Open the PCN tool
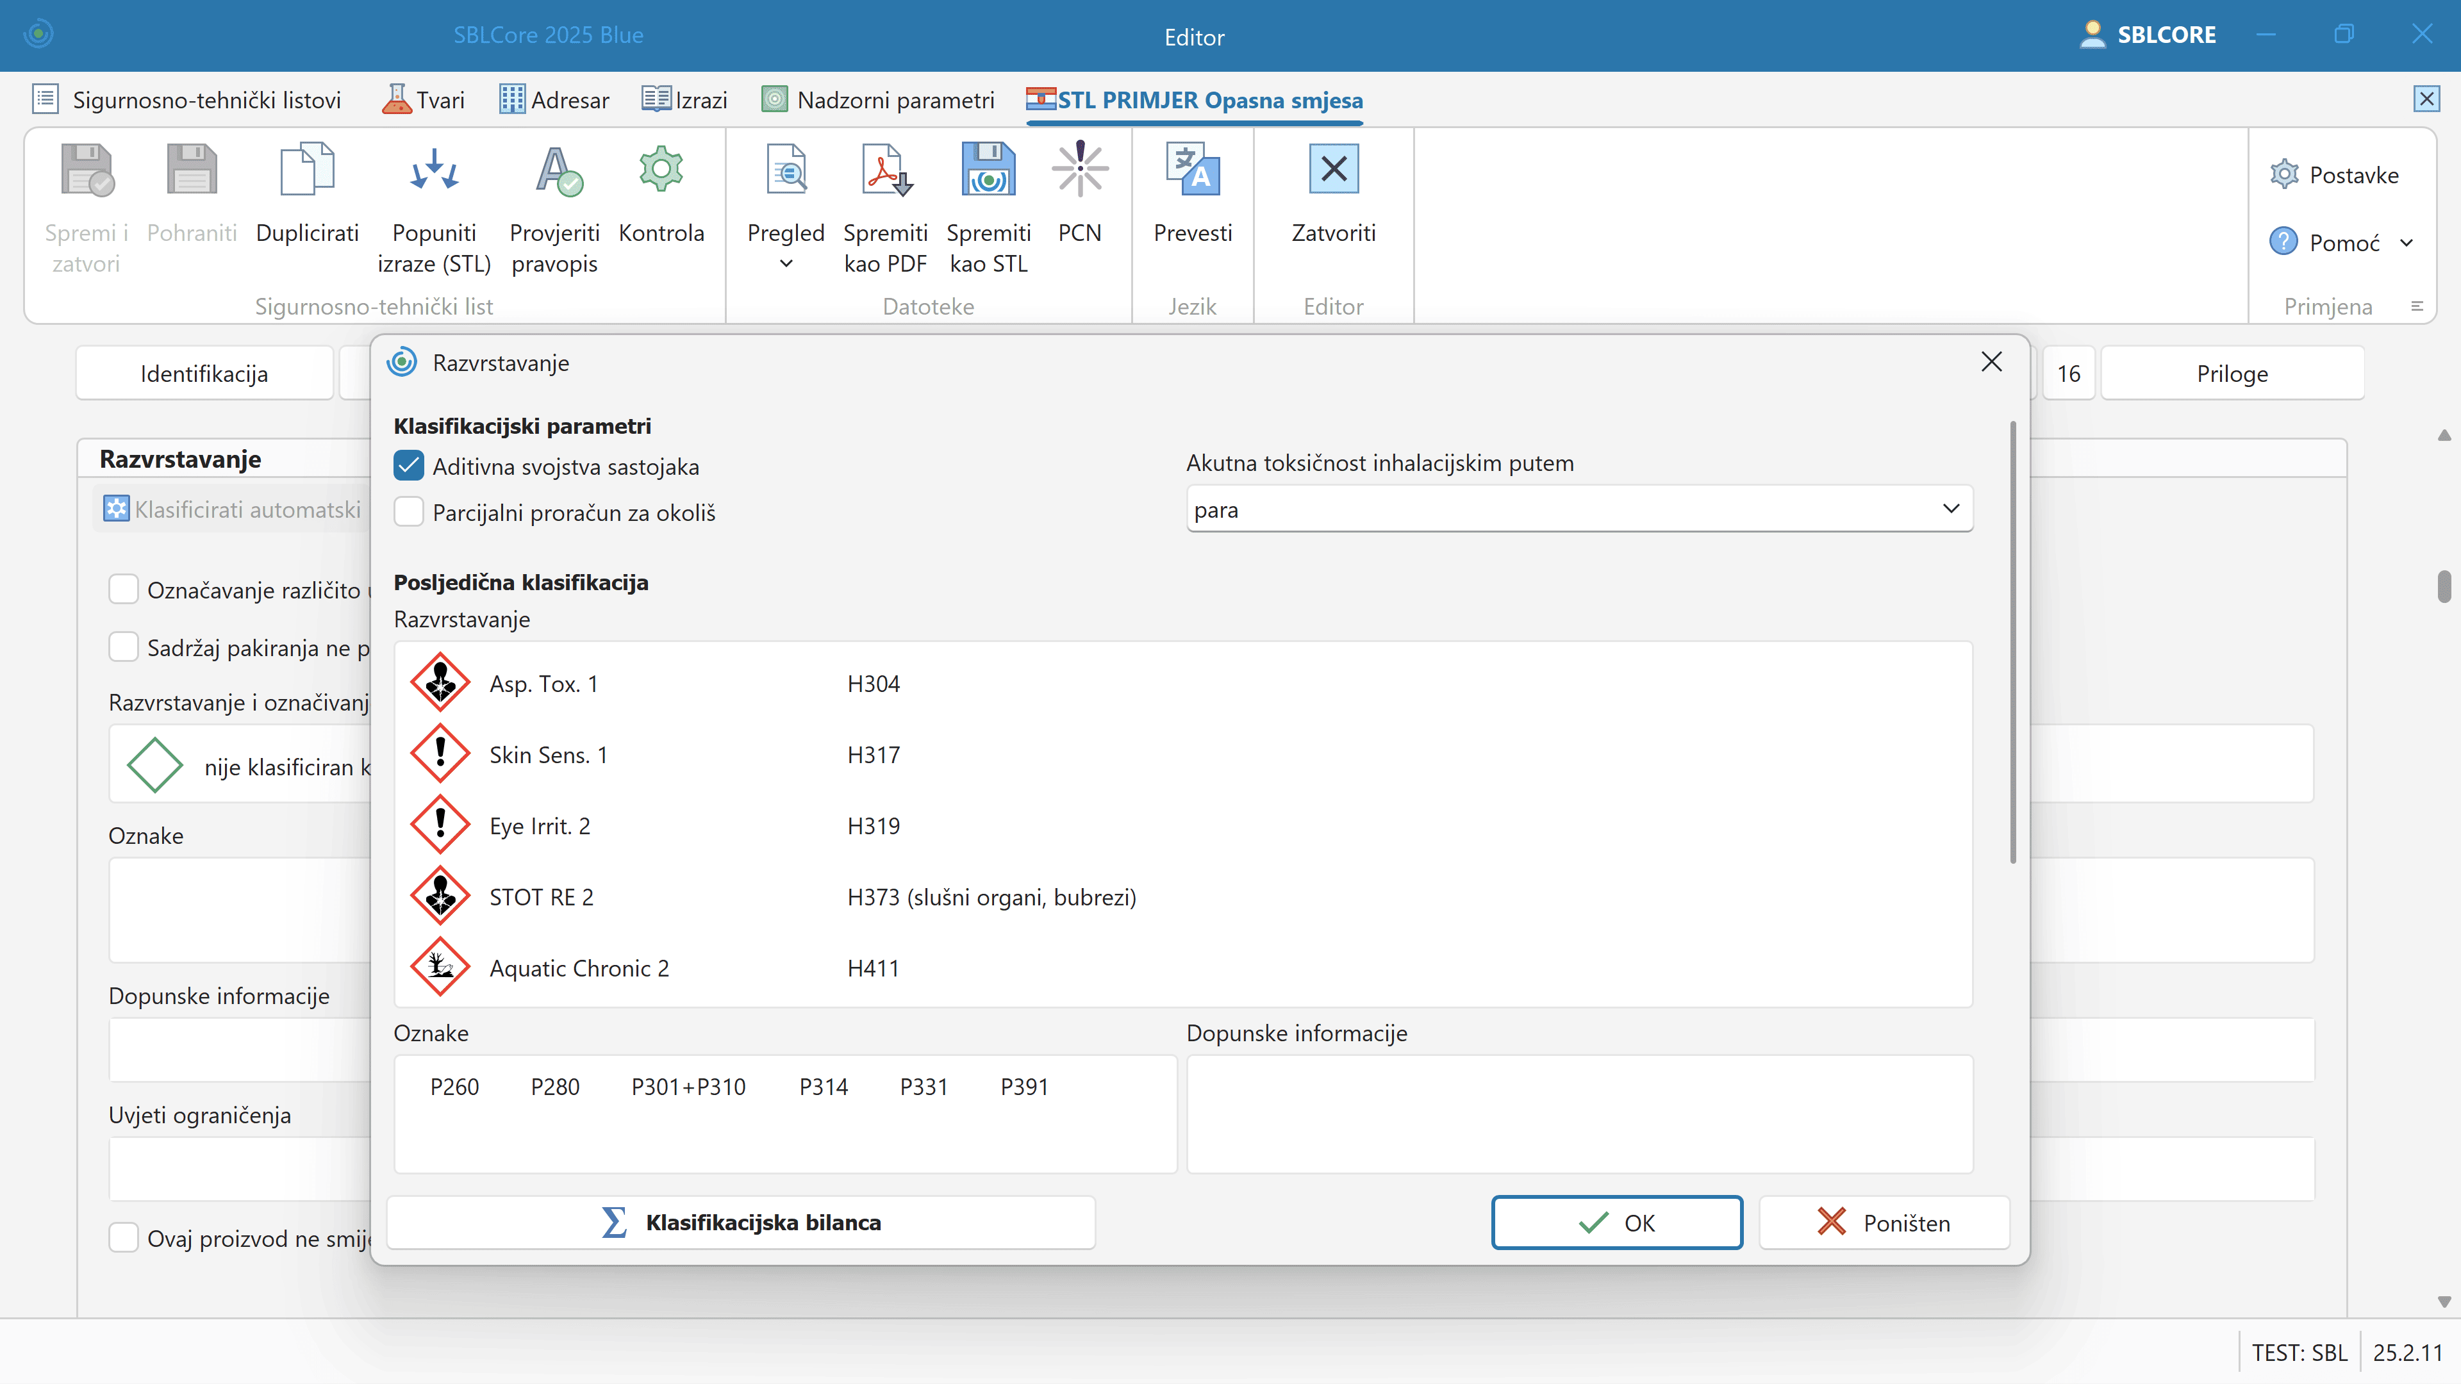This screenshot has width=2461, height=1384. click(x=1079, y=170)
